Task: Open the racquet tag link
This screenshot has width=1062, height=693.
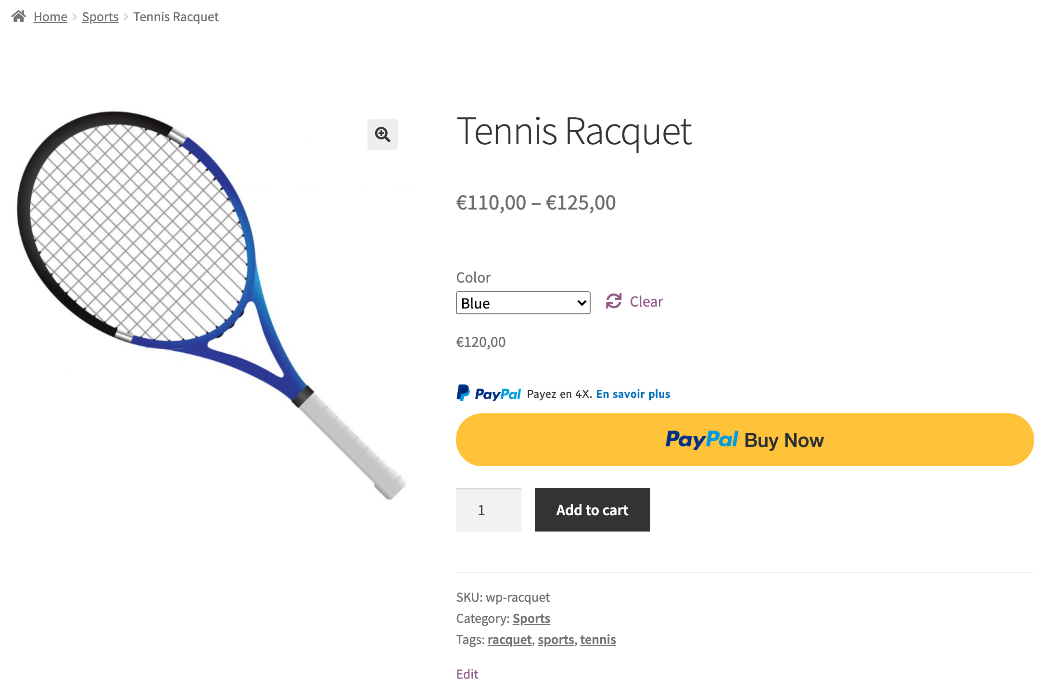Action: (509, 640)
